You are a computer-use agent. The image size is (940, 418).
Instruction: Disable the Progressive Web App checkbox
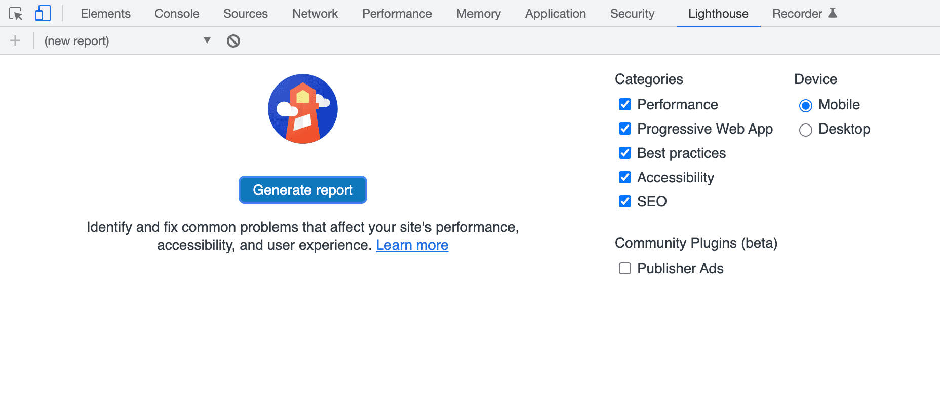(x=625, y=129)
